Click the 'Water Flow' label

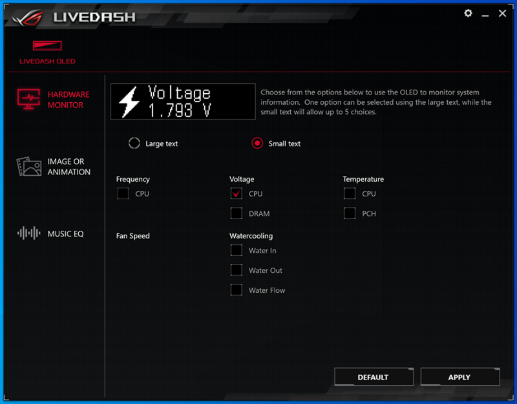coord(267,290)
